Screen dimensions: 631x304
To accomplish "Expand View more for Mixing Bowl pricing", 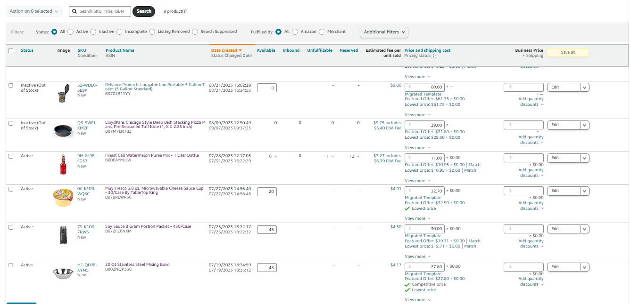I will 417,300.
